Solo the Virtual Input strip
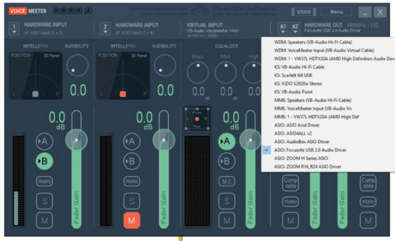Screen dimensions: 395x241 coord(227,201)
